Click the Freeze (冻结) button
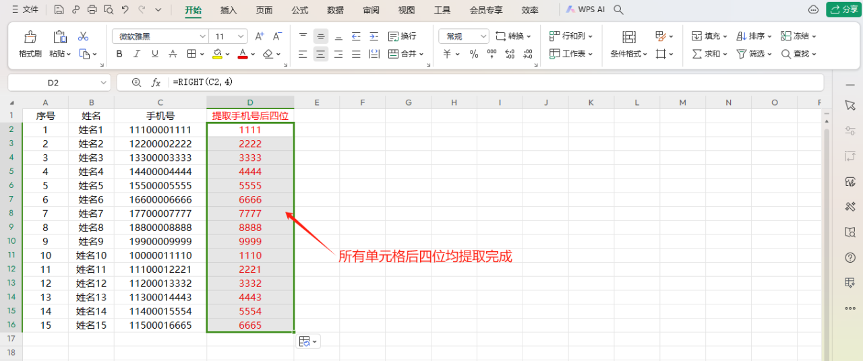Screen dimensions: 863x361 (x=799, y=36)
